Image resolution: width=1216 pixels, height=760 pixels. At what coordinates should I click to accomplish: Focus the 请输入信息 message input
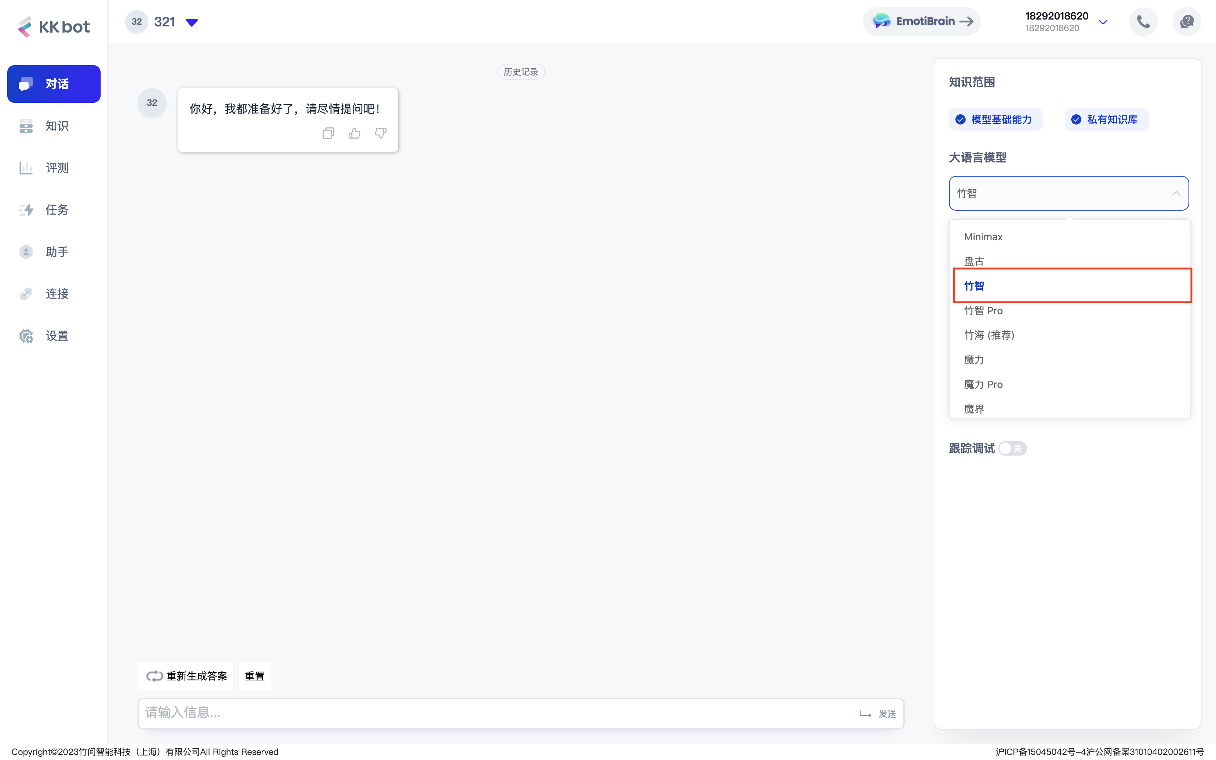[498, 713]
